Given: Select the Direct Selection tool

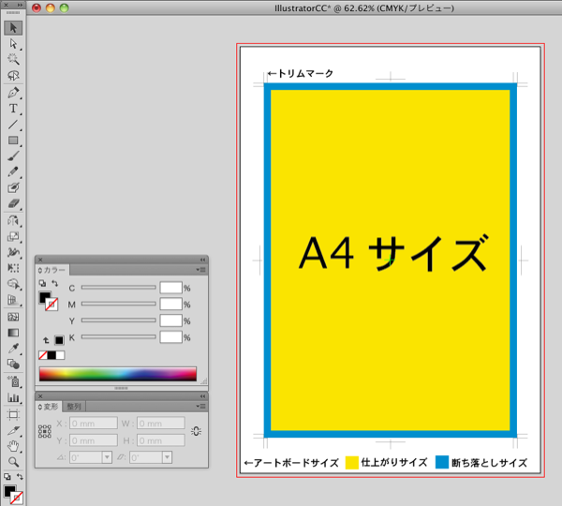Looking at the screenshot, I should tap(13, 43).
